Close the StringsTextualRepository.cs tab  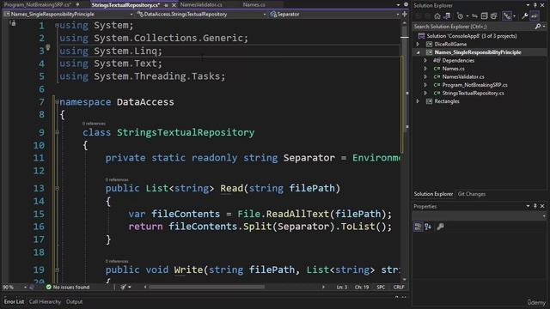point(174,5)
